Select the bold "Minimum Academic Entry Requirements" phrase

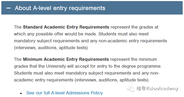tap(66, 59)
